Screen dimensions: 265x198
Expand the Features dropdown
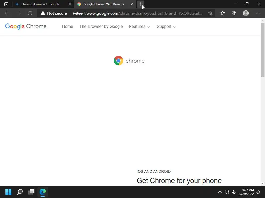pyautogui.click(x=139, y=27)
